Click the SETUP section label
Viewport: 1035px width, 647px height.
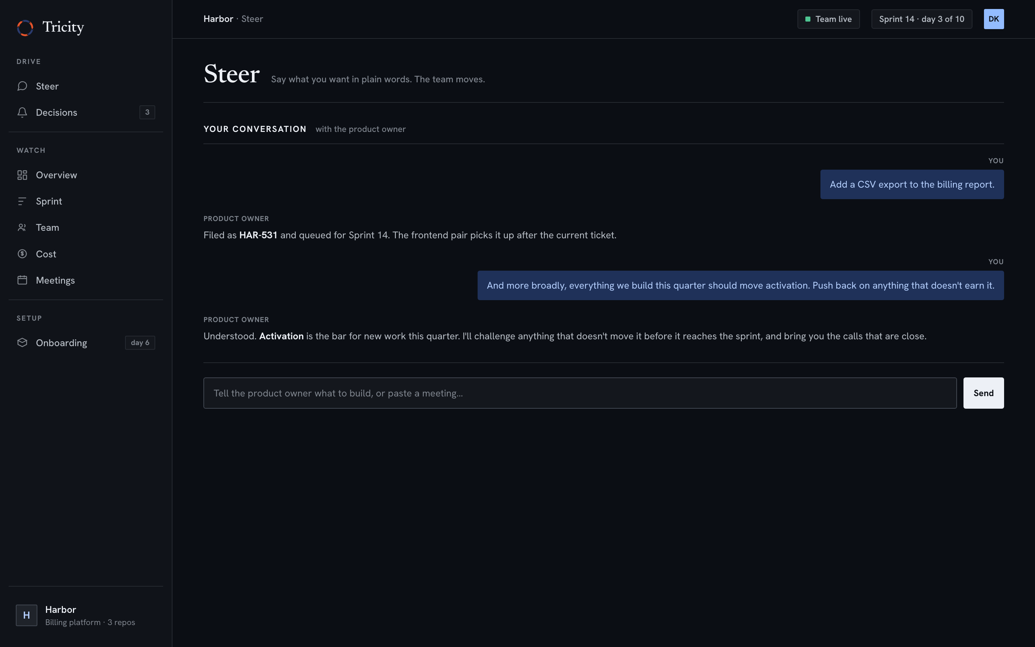[29, 318]
